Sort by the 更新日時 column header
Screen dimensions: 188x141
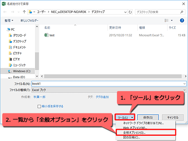115,28
